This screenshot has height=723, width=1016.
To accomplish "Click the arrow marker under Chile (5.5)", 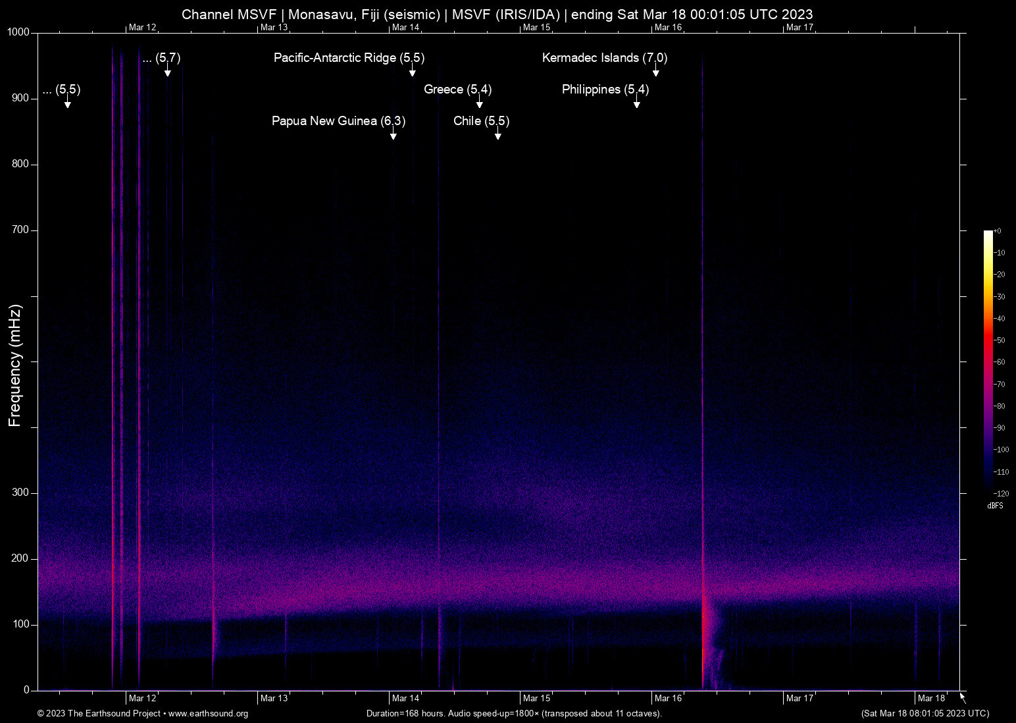I will (498, 134).
